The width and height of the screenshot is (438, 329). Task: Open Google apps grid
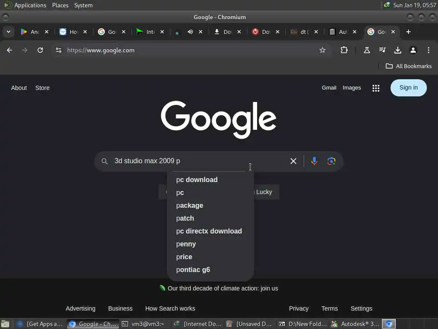point(376,88)
